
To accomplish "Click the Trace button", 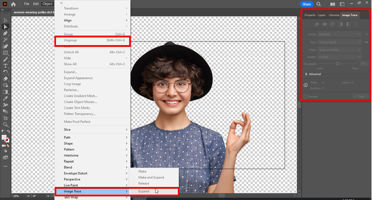I will tap(361, 96).
